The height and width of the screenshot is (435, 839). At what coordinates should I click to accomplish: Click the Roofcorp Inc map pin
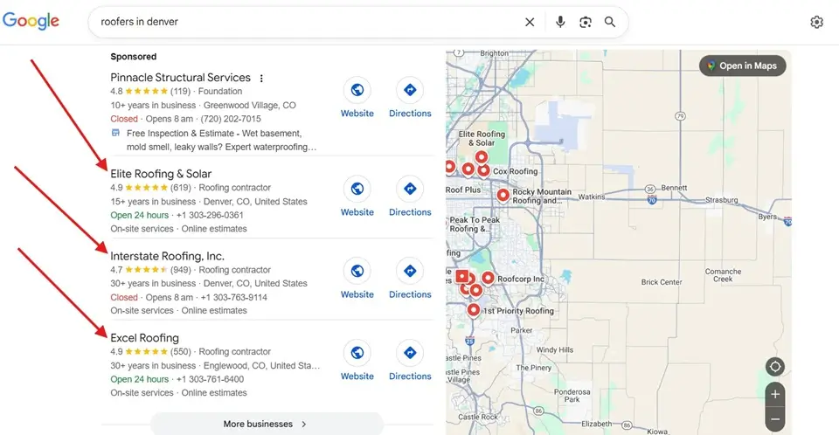(488, 278)
